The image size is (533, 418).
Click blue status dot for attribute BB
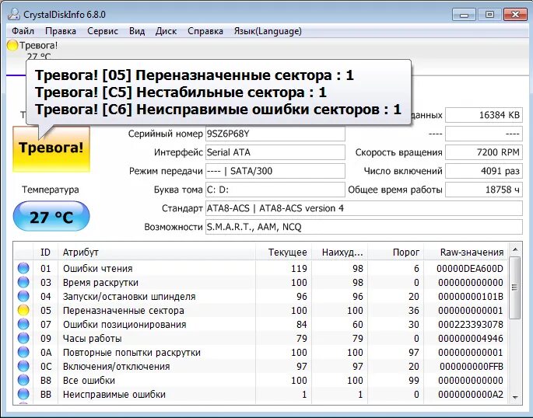pos(23,394)
